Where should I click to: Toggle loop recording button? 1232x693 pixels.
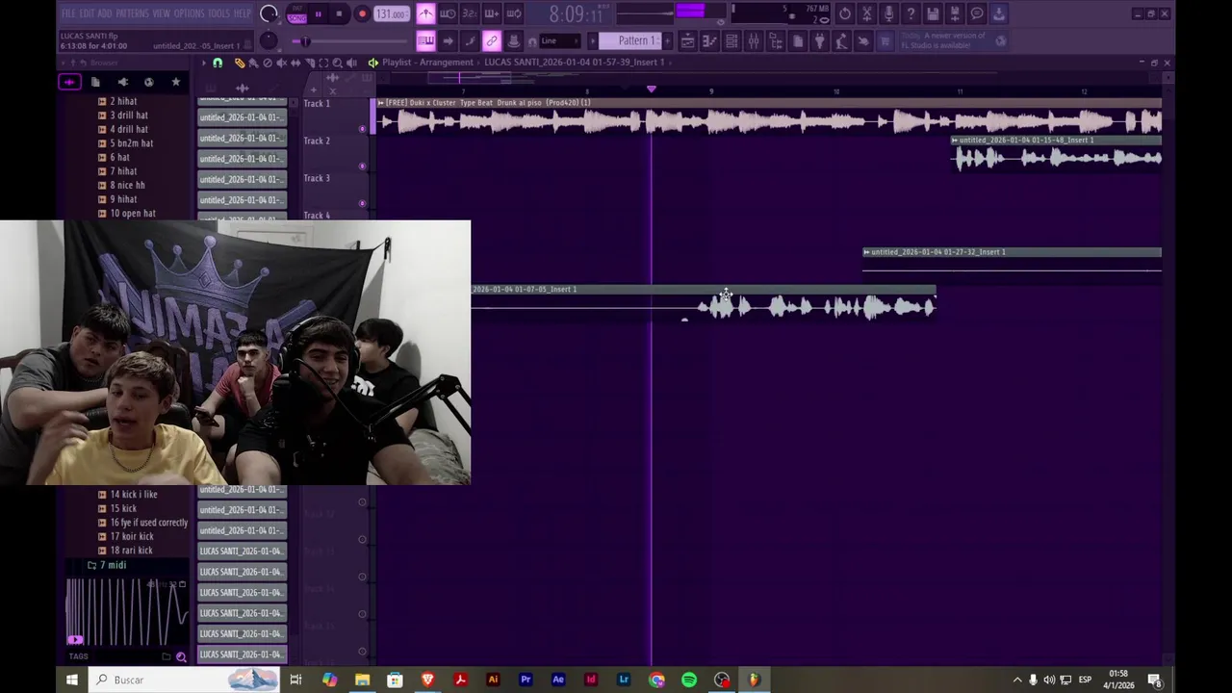514,13
